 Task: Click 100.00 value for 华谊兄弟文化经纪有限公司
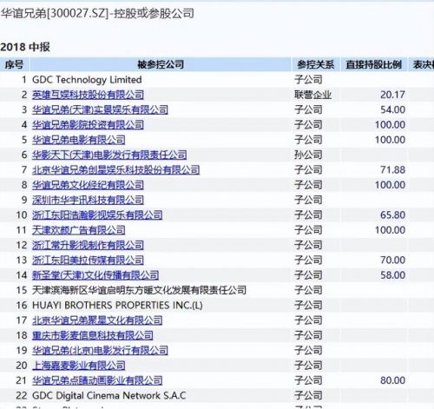tap(390, 185)
